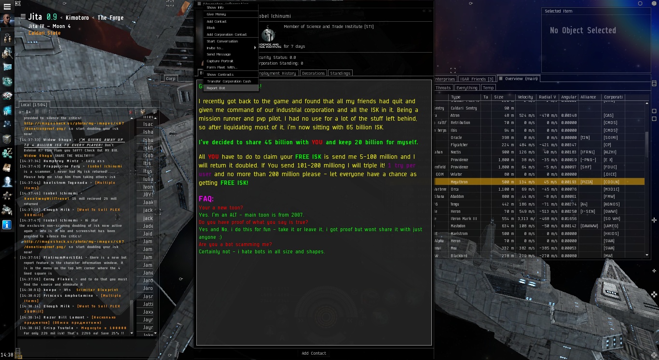Open the Neocom hamburger menu
Screen dimensions: 659x360
coord(7,7)
